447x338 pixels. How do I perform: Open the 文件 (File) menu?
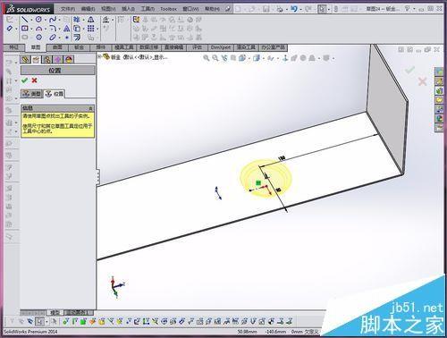[68, 9]
